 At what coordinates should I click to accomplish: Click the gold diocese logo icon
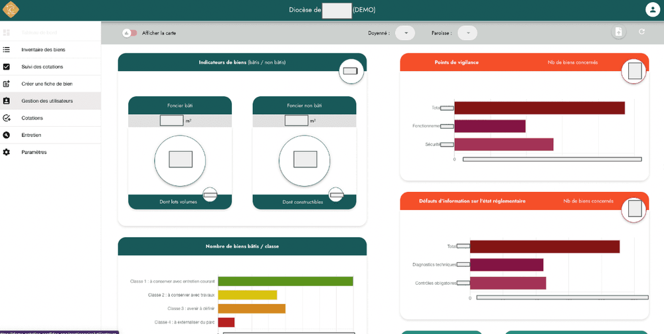pos(11,9)
